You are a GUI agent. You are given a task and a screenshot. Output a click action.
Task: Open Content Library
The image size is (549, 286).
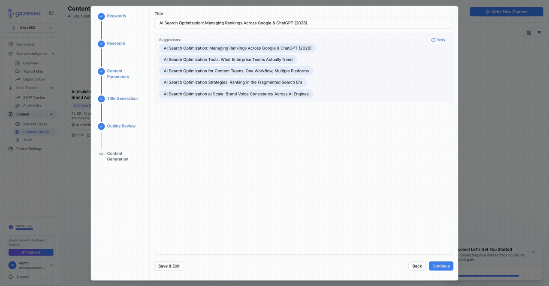point(36,132)
